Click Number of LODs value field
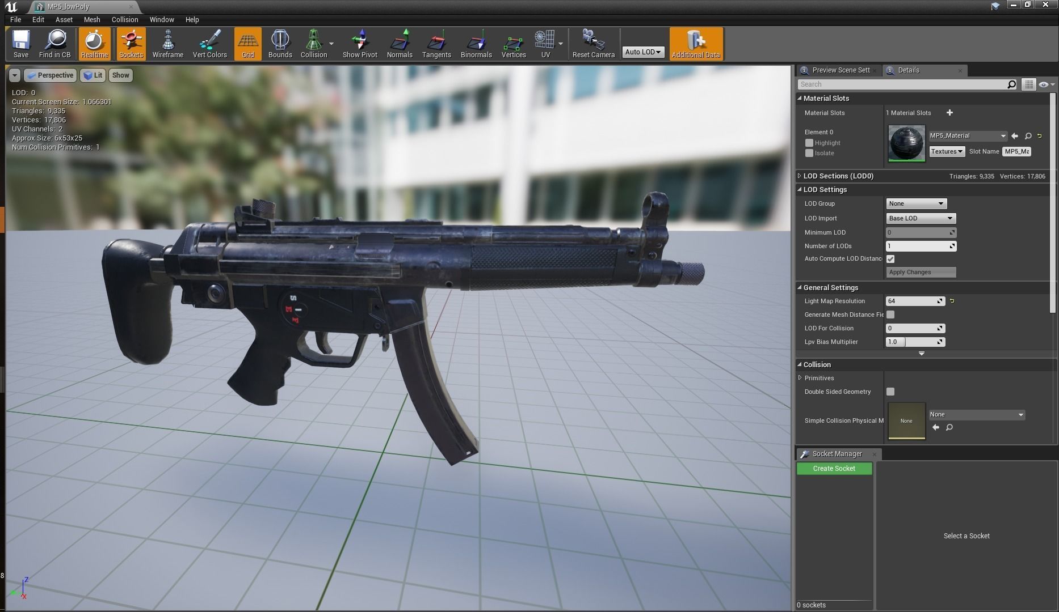The image size is (1059, 612). 921,246
